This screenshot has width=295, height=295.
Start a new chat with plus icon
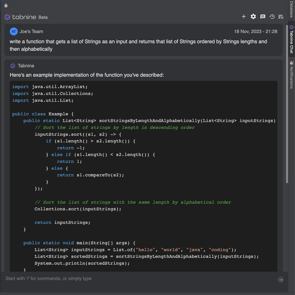[244, 16]
